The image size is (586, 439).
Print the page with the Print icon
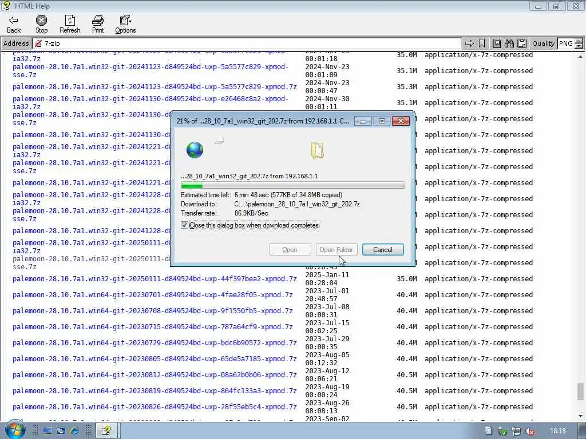point(98,24)
